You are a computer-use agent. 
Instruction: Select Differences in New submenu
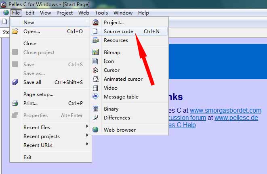pos(129,117)
